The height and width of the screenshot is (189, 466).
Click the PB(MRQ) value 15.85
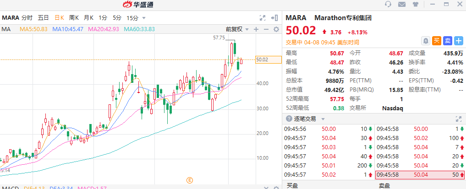point(396,90)
